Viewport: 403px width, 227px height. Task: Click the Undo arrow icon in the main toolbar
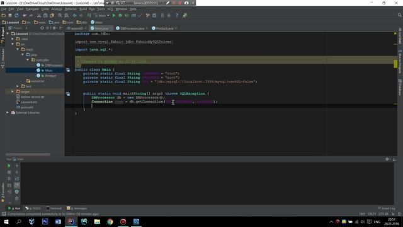(x=25, y=16)
